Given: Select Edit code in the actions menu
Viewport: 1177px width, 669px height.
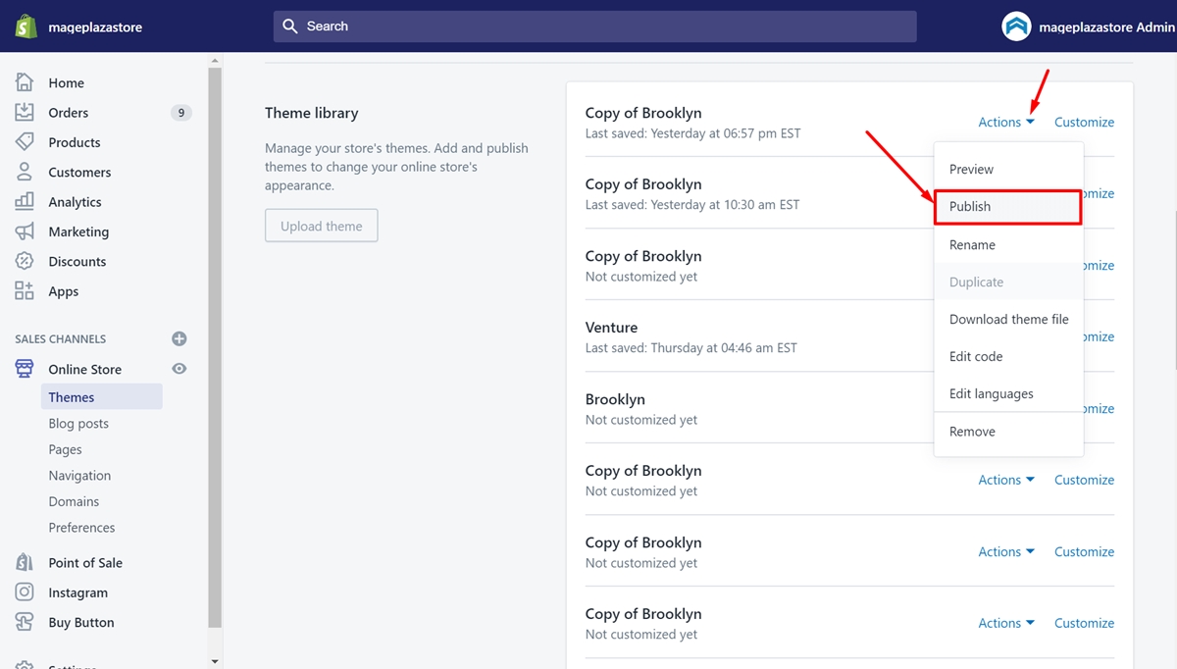Looking at the screenshot, I should [x=1008, y=356].
